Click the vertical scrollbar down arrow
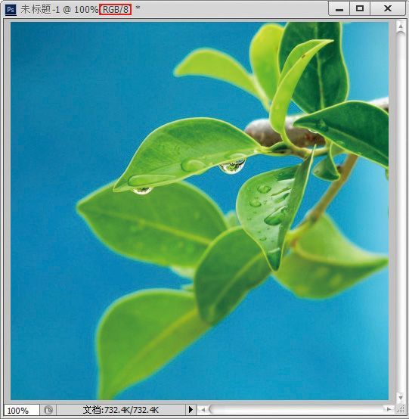This screenshot has height=419, width=409. coord(400,398)
